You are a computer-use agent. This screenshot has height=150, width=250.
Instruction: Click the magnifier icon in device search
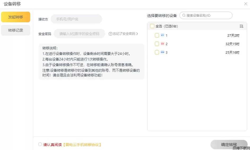pyautogui.click(x=184, y=15)
